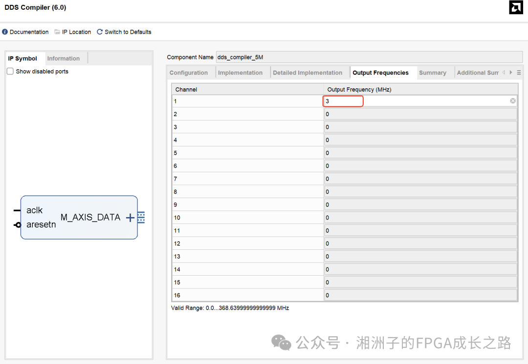This screenshot has height=364, width=528.
Task: Click channel 16 output frequency cell
Action: point(420,295)
